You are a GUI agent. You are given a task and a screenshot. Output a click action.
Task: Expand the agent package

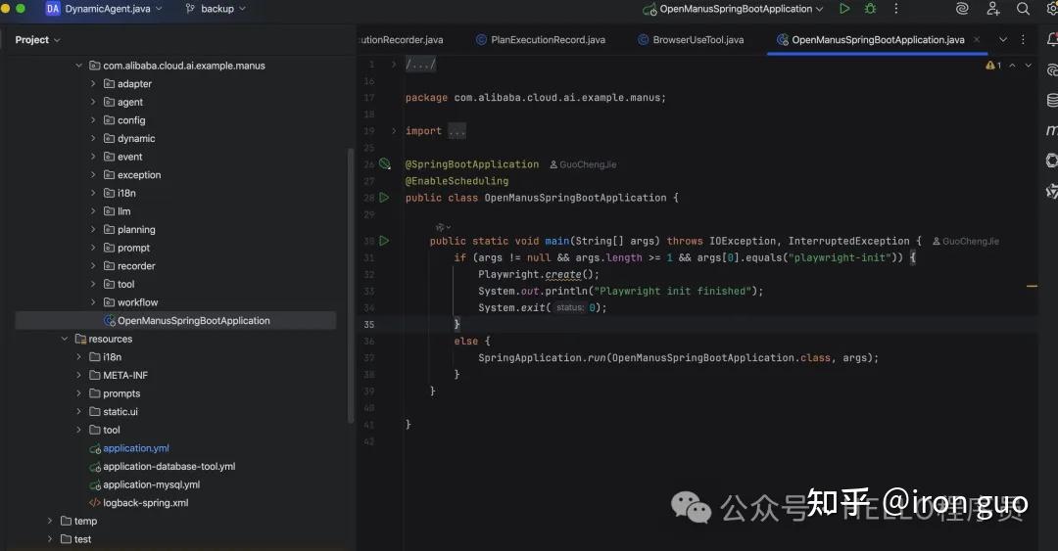[x=93, y=102]
